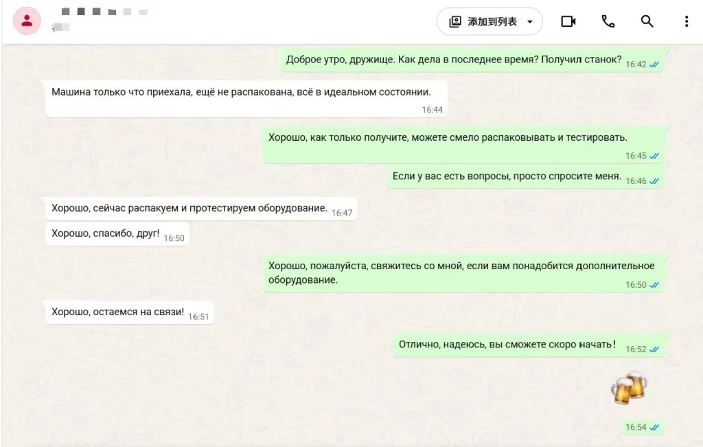Open the contact profile avatar
This screenshot has height=447, width=703.
coord(27,21)
